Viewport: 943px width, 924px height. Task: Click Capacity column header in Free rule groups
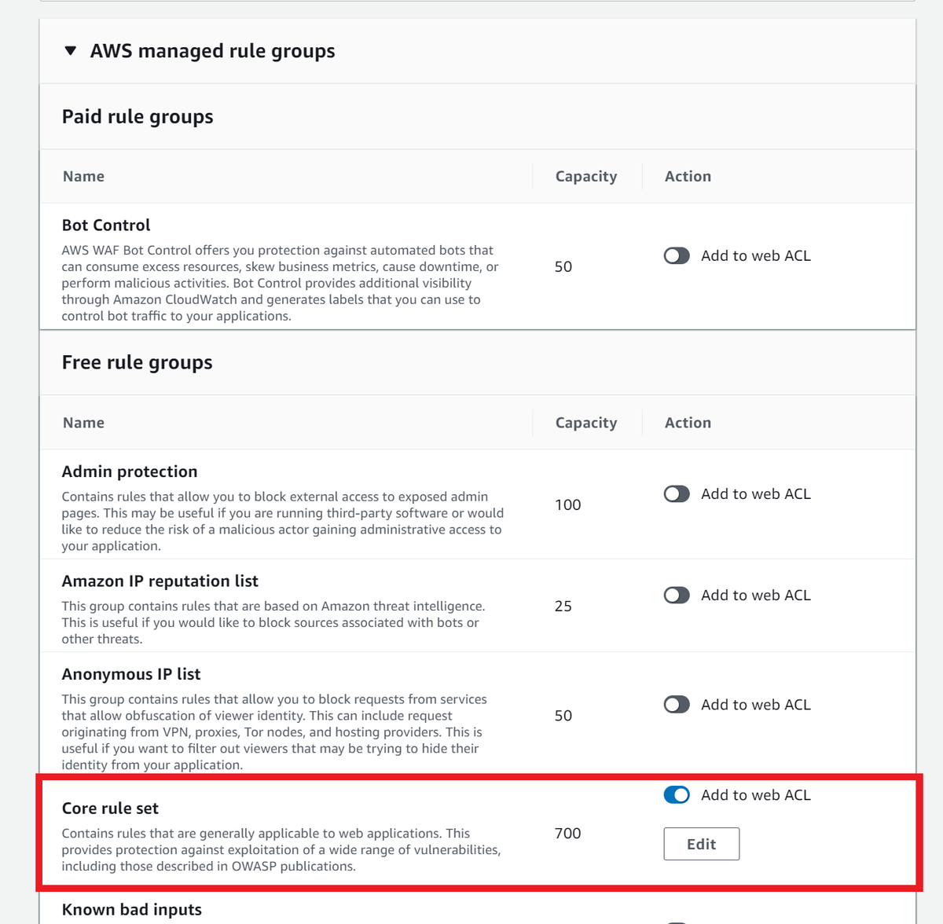tap(586, 423)
